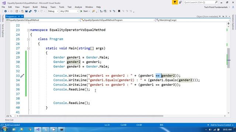236x132 pixels.
Task: Open the Debug solution configuration dropdown
Action: tap(53, 11)
